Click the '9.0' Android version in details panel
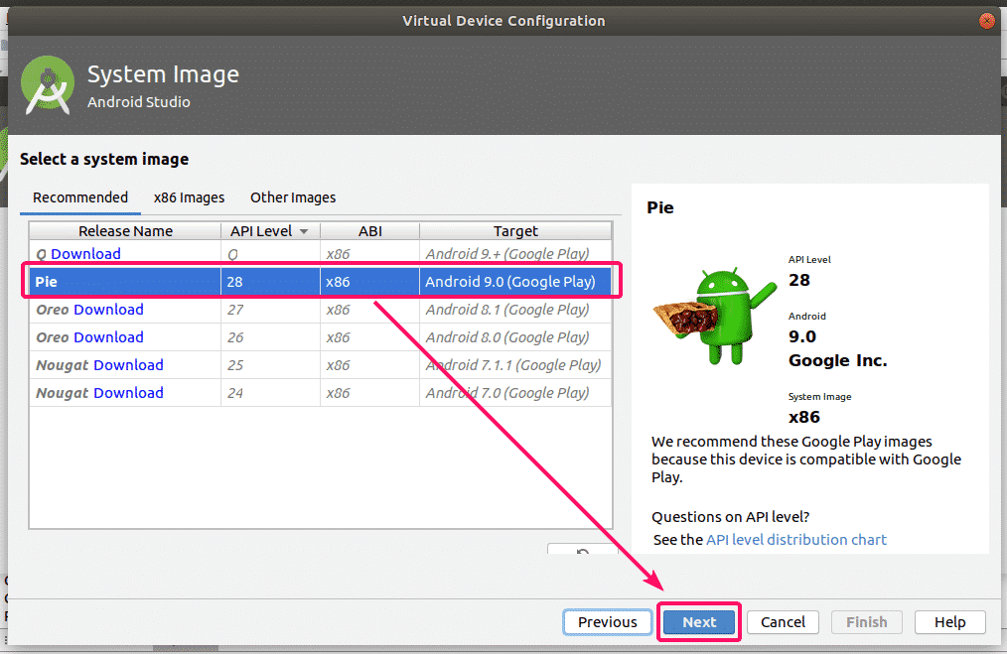Image resolution: width=1007 pixels, height=654 pixels. 802,337
